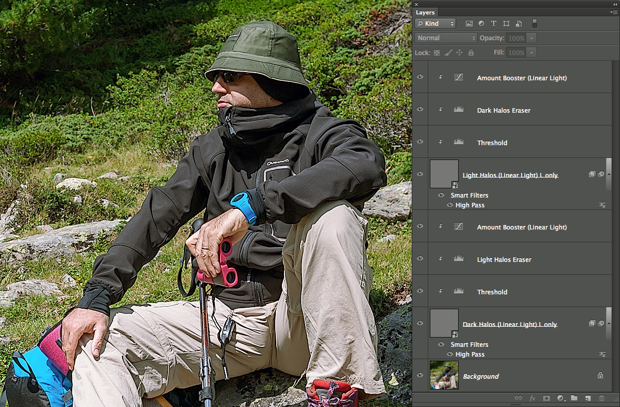
Task: Create new fill or adjustment layer
Action: 560,398
